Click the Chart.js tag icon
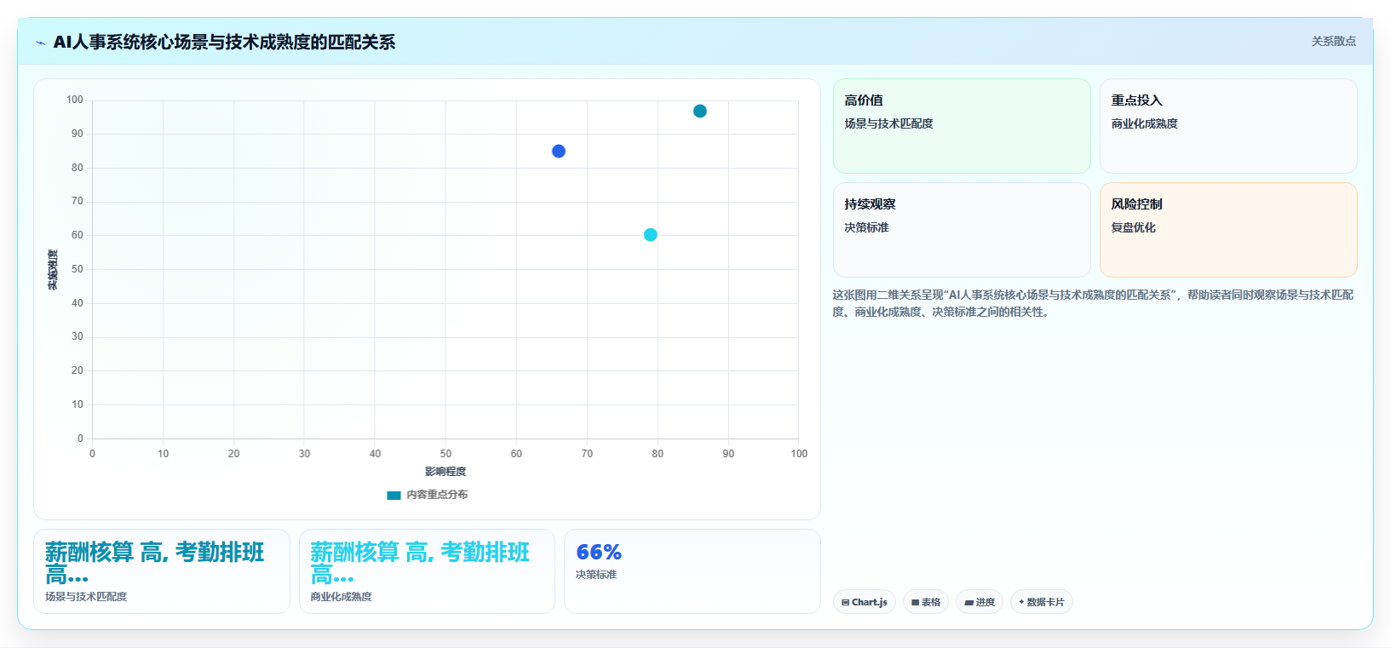The image size is (1391, 648). (845, 603)
